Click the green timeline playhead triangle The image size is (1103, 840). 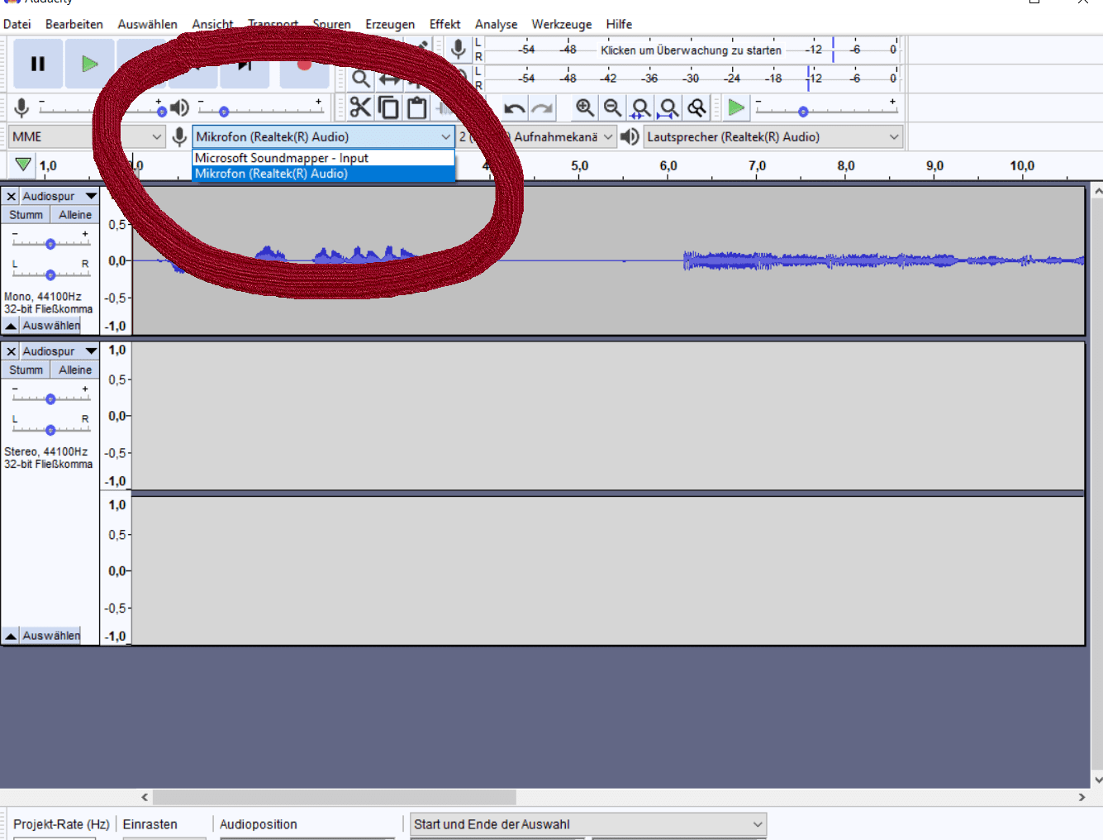(x=23, y=165)
